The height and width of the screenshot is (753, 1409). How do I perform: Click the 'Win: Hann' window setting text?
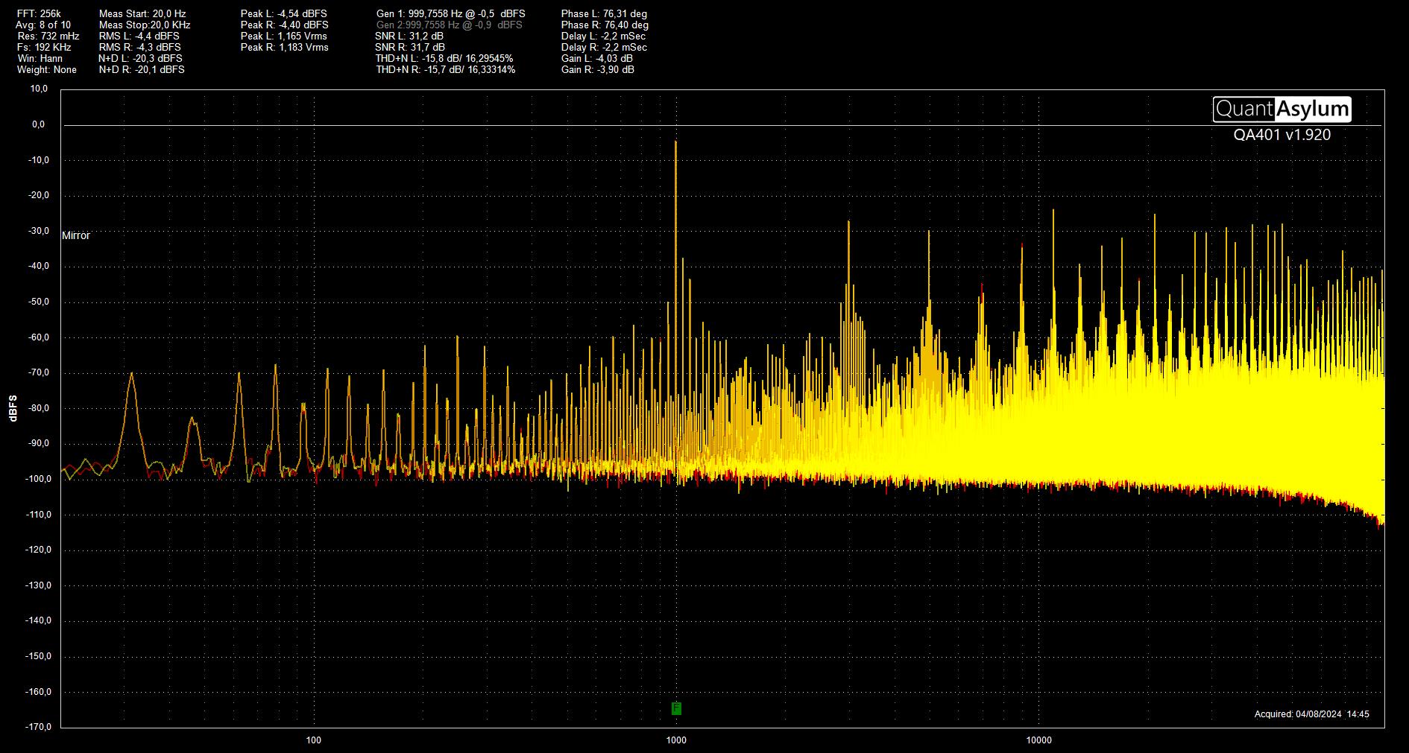tap(40, 58)
